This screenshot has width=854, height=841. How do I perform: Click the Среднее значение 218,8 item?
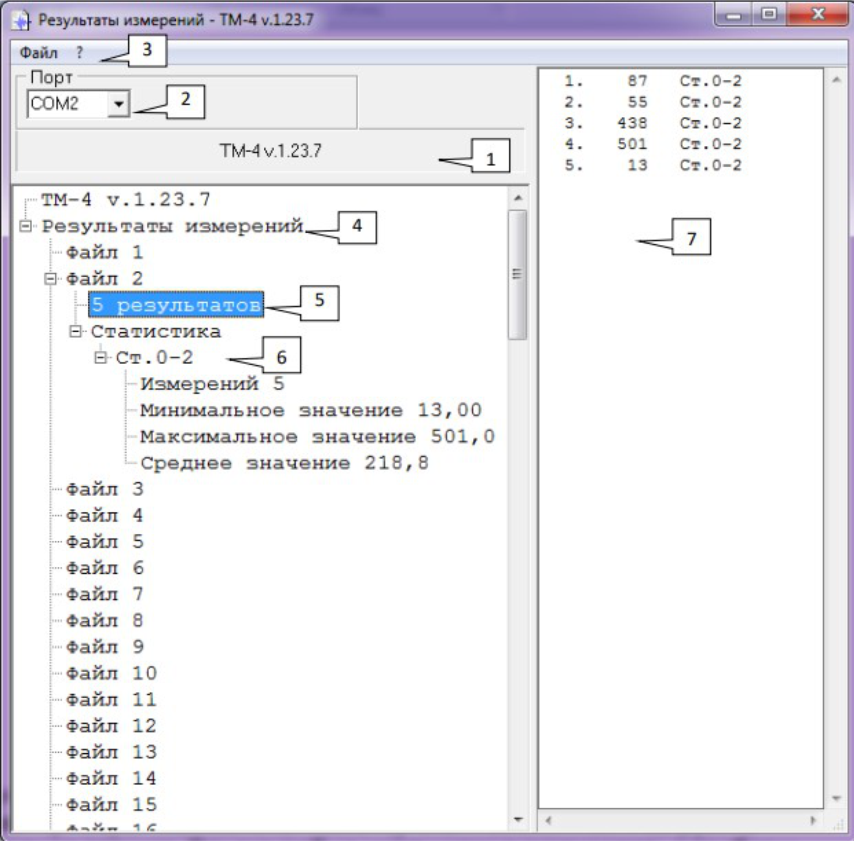click(x=284, y=463)
